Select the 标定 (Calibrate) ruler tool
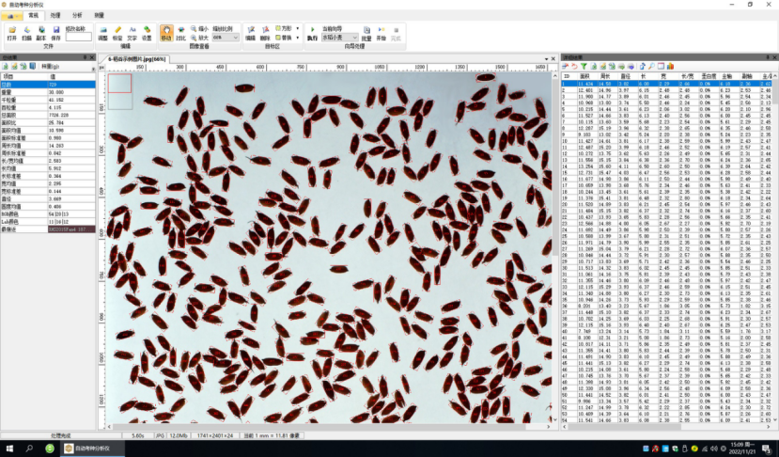The image size is (779, 457). (117, 33)
